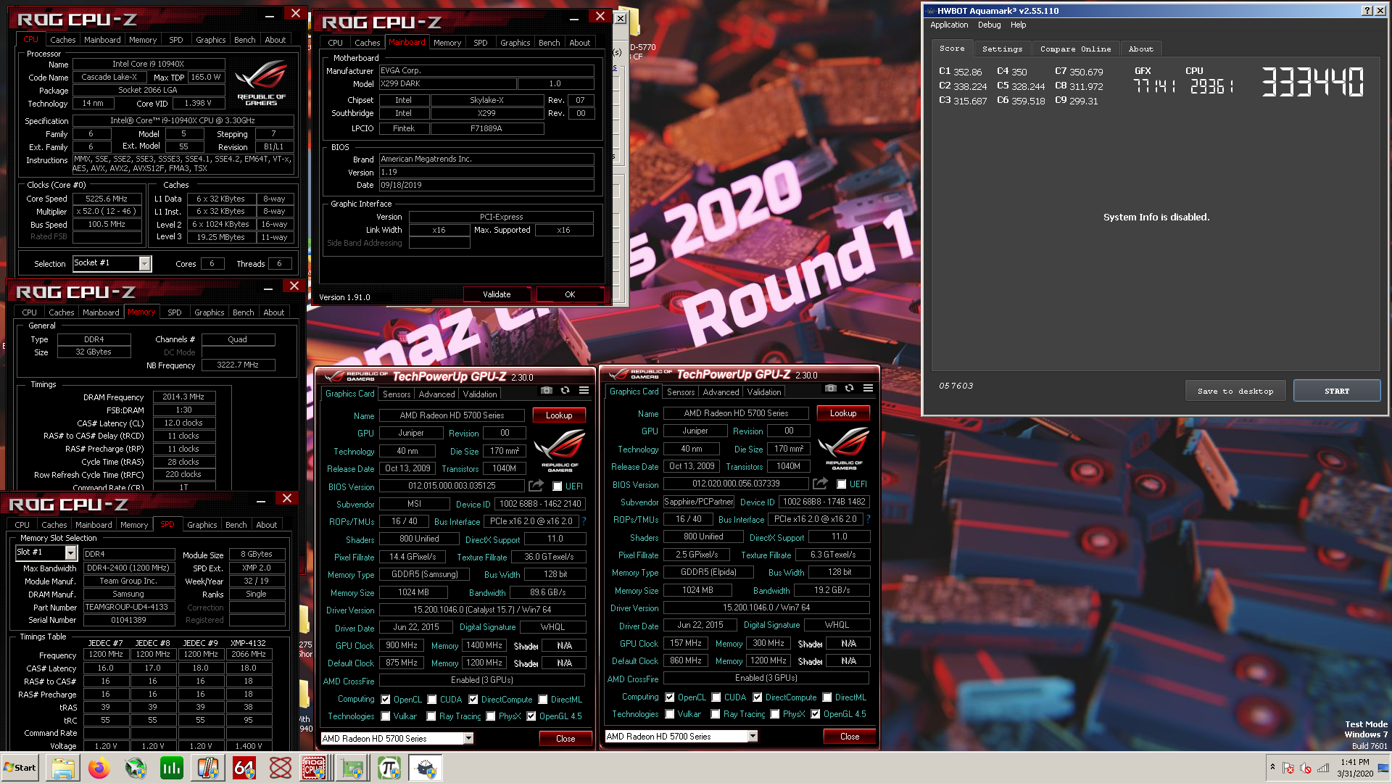
Task: Click OK button in CPU-Z Mainboard window
Action: click(x=570, y=294)
